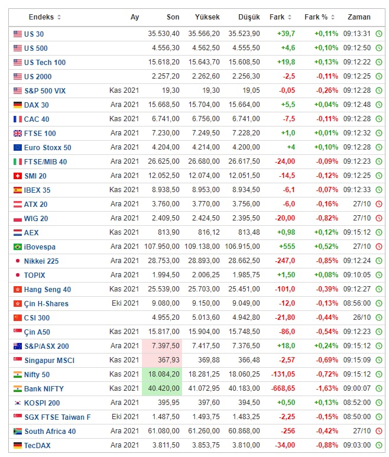Select Yüksek value 109.138,00
Image resolution: width=389 pixels, height=457 pixels.
[x=202, y=247]
